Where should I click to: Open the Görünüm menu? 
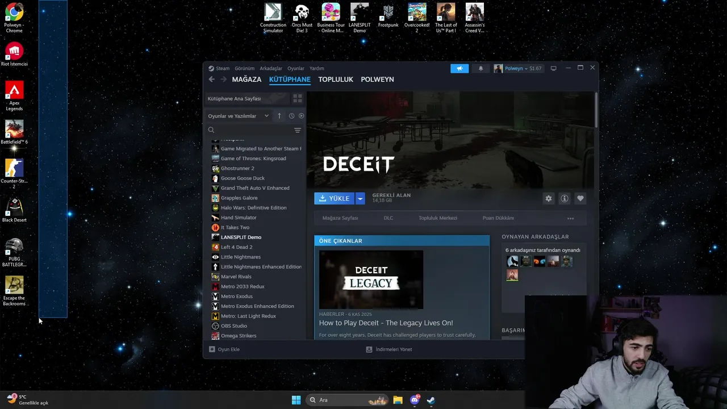(x=244, y=68)
